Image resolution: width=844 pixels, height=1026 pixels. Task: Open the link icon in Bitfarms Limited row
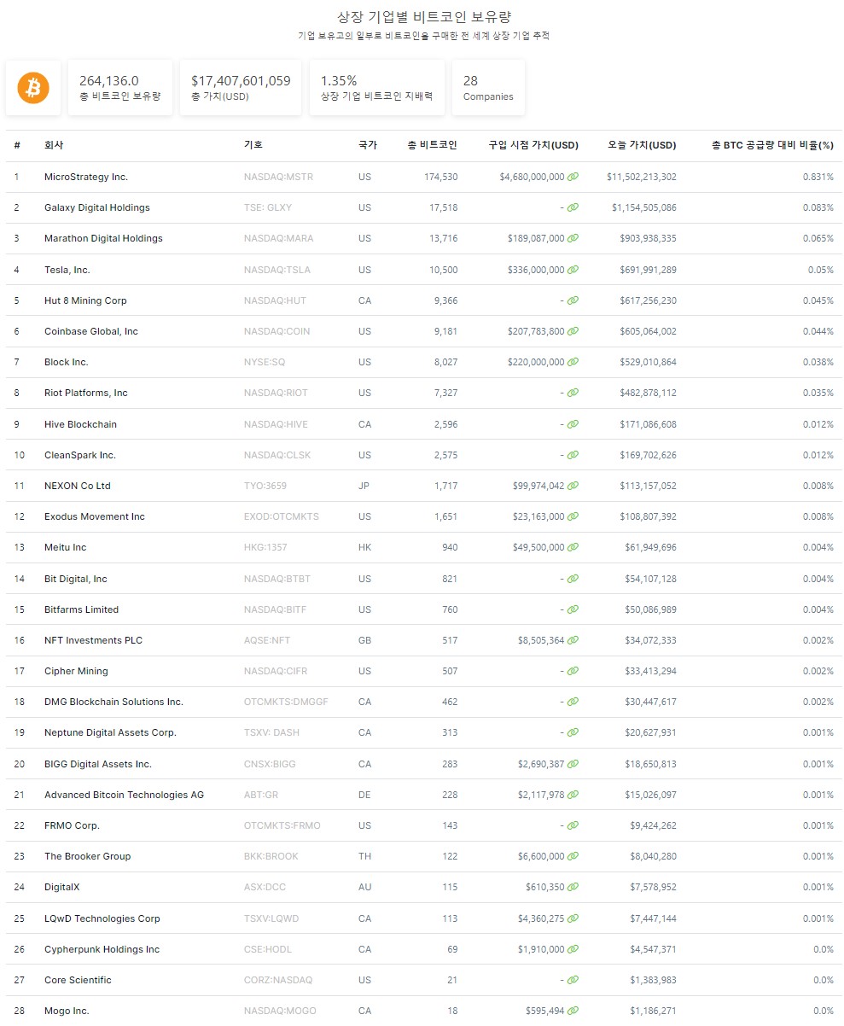click(573, 609)
